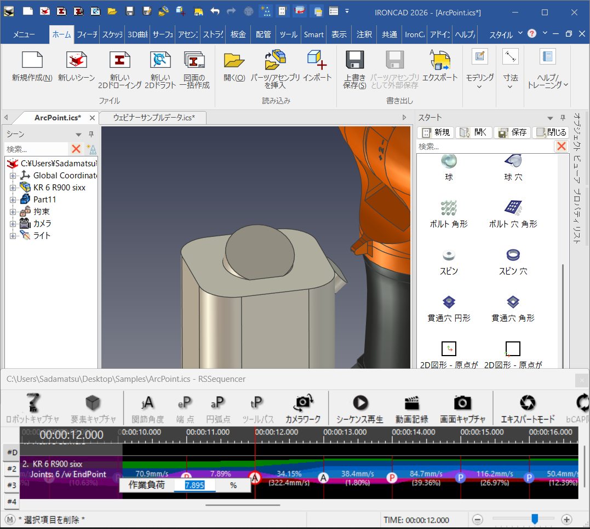The width and height of the screenshot is (590, 529).
Task: Open the 表示 ribbon tab
Action: click(339, 34)
